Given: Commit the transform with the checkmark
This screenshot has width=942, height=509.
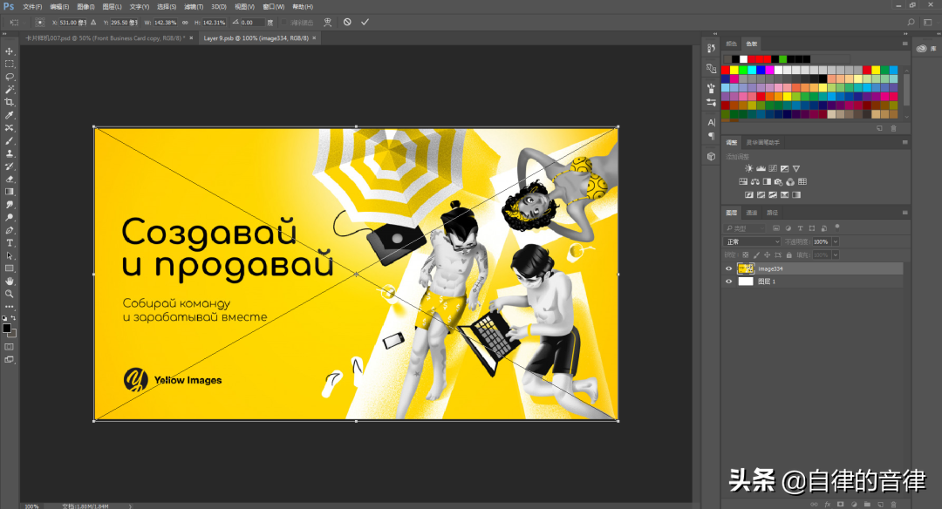Looking at the screenshot, I should click(x=365, y=22).
